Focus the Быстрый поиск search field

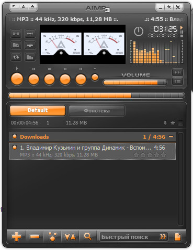point(133,237)
